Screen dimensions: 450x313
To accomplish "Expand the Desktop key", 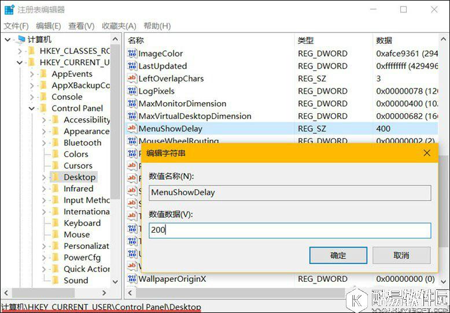I will click(x=44, y=177).
